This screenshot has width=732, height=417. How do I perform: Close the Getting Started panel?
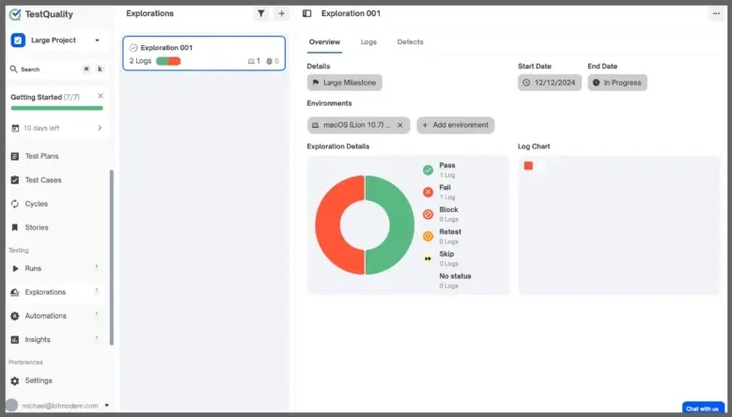pyautogui.click(x=101, y=96)
